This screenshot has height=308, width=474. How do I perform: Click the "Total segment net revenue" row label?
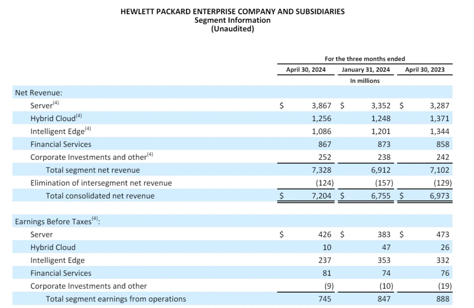pyautogui.click(x=93, y=170)
